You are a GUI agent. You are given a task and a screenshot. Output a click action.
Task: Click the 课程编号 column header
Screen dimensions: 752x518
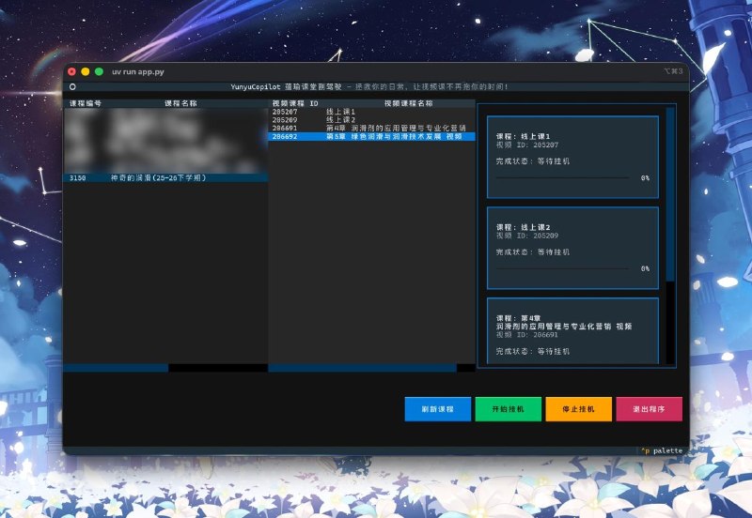point(86,103)
